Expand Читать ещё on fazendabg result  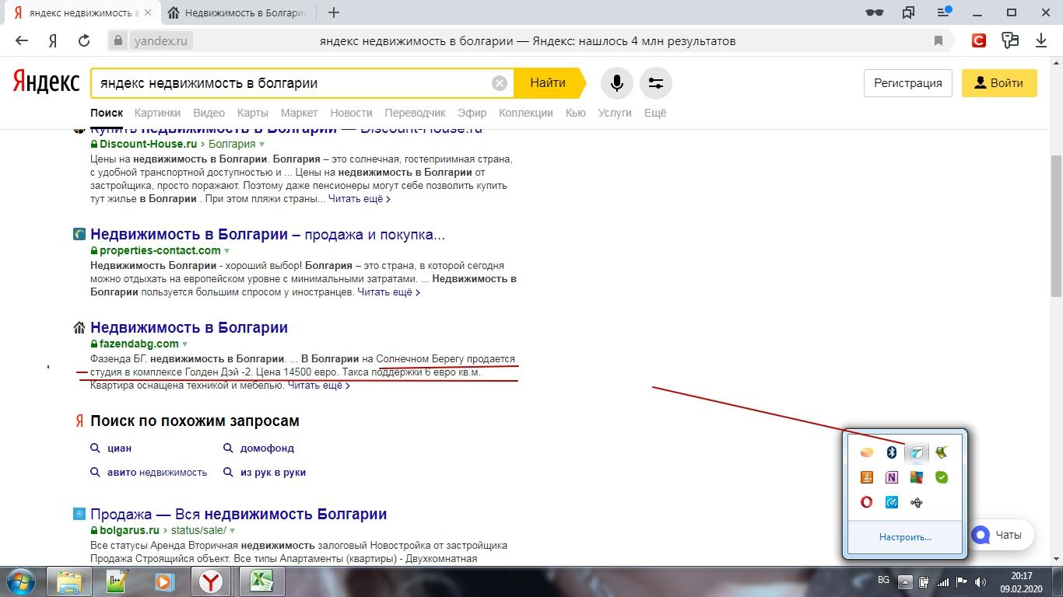point(319,386)
